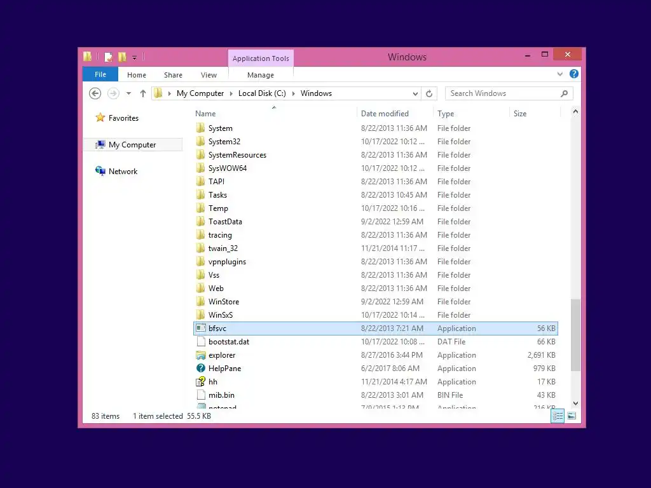651x488 pixels.
Task: Select the vpnplugins folder
Action: pos(227,261)
